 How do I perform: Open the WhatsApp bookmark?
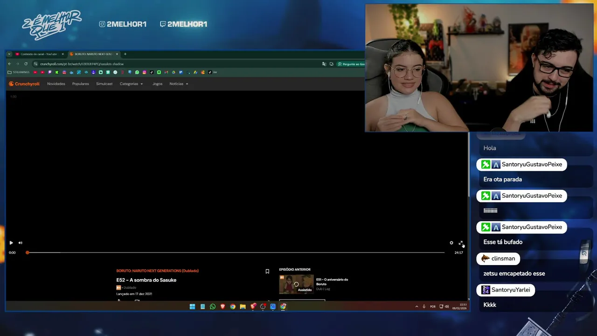137,72
